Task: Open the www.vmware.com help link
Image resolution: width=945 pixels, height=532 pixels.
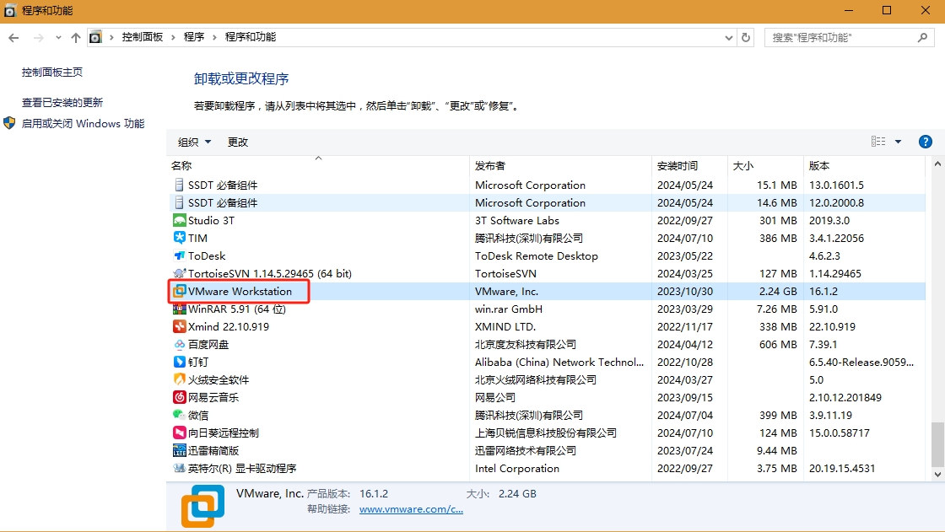Action: pyautogui.click(x=411, y=509)
